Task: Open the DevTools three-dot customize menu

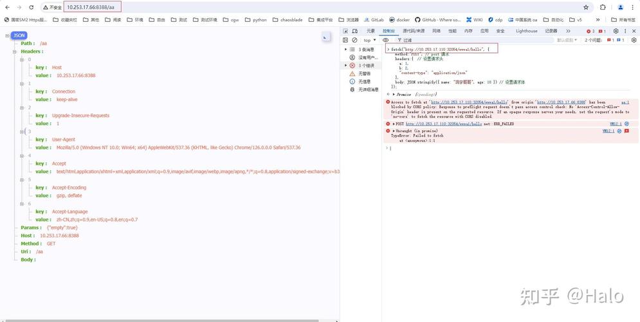Action: coord(625,31)
